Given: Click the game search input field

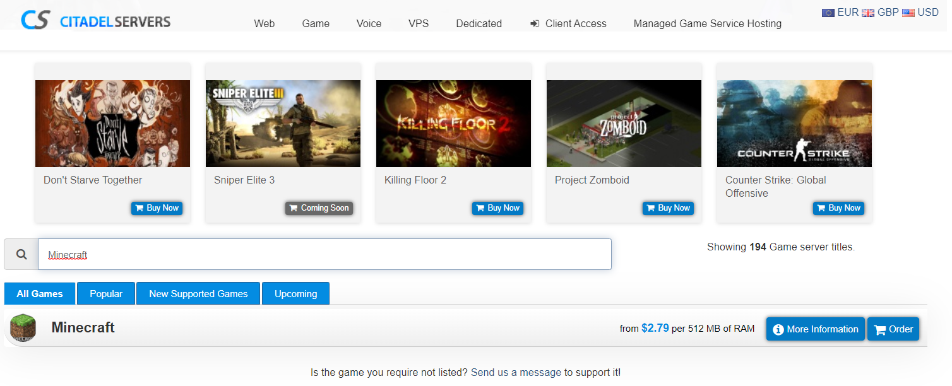Looking at the screenshot, I should coord(324,254).
